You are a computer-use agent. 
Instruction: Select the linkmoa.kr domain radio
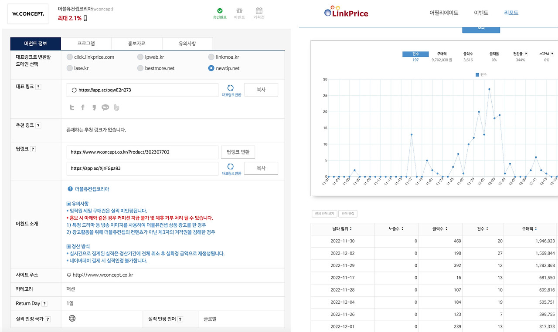click(x=211, y=57)
